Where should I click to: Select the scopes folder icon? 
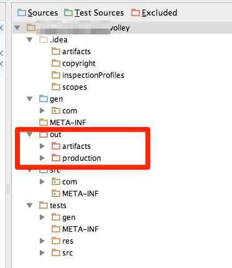click(x=56, y=87)
